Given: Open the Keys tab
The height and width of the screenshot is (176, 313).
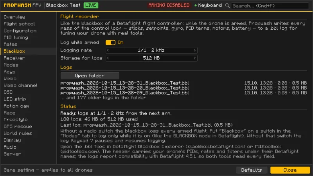Looking at the screenshot, I should pyautogui.click(x=28, y=72).
